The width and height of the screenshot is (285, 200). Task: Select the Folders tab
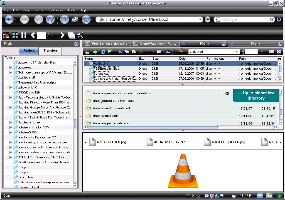(x=29, y=50)
